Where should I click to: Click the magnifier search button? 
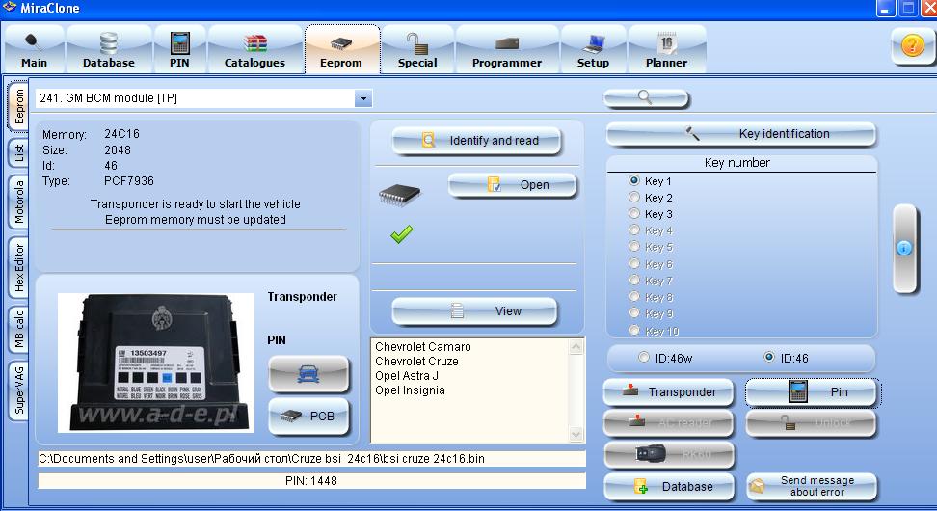[645, 97]
